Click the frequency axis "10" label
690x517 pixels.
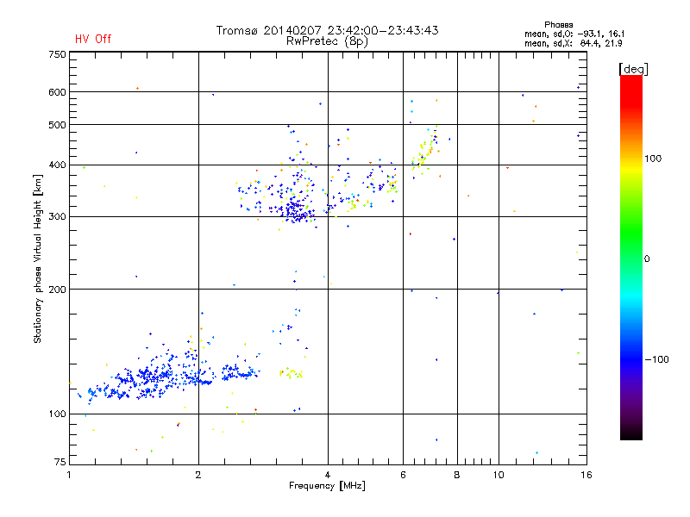(x=499, y=475)
